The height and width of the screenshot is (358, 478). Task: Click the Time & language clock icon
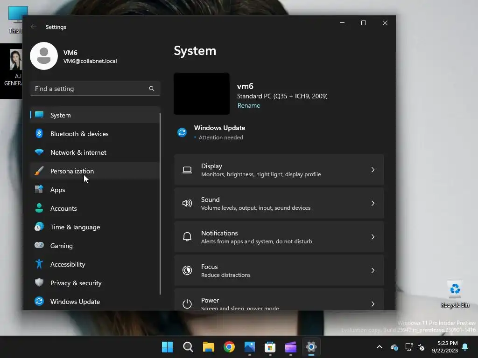point(39,227)
